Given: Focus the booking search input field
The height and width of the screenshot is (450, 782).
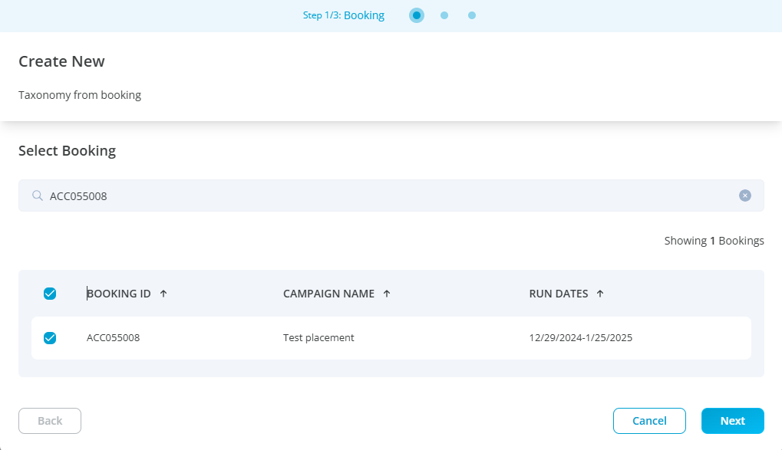Looking at the screenshot, I should (384, 195).
